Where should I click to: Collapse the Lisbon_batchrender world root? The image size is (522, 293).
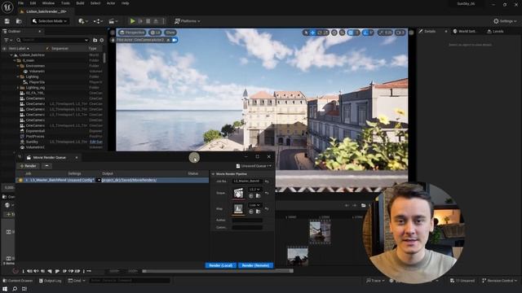[x=11, y=55]
